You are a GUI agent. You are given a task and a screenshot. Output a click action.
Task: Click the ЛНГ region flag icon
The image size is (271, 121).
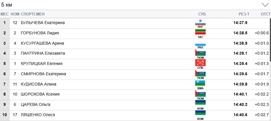point(200,22)
